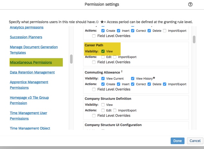Open Succession Planners permissions
204x149 pixels.
(x=26, y=37)
